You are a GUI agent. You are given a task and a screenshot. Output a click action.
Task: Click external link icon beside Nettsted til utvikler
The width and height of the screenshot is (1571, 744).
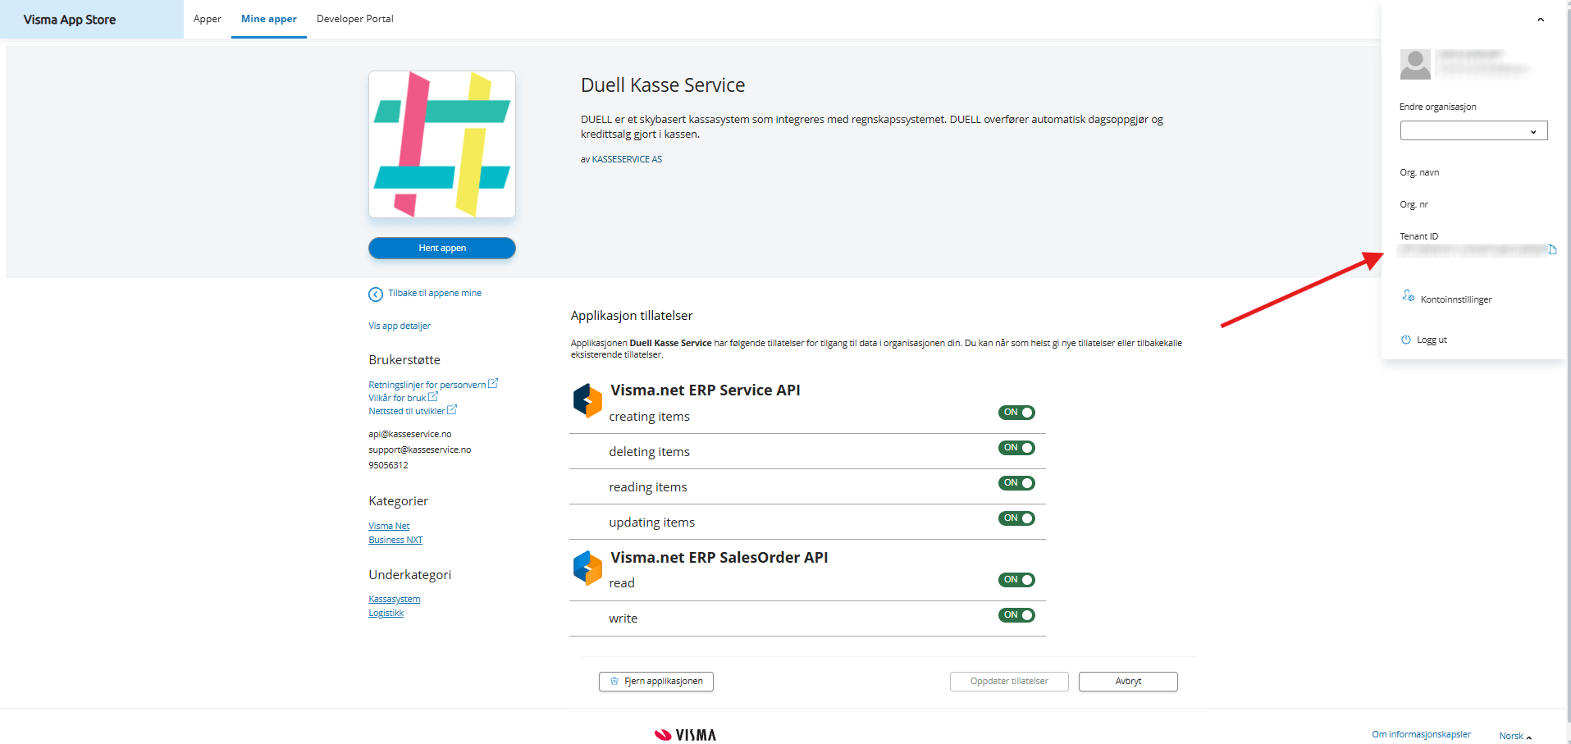tap(452, 409)
